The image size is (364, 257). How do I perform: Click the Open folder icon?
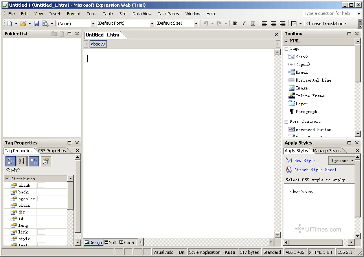pos(23,24)
